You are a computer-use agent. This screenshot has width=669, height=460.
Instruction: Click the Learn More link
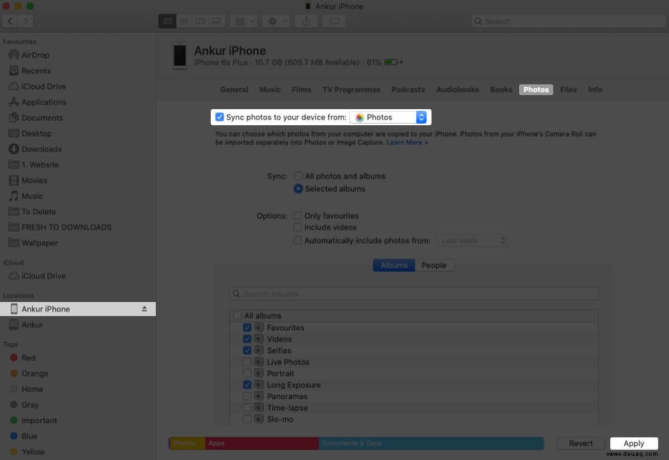tap(407, 142)
